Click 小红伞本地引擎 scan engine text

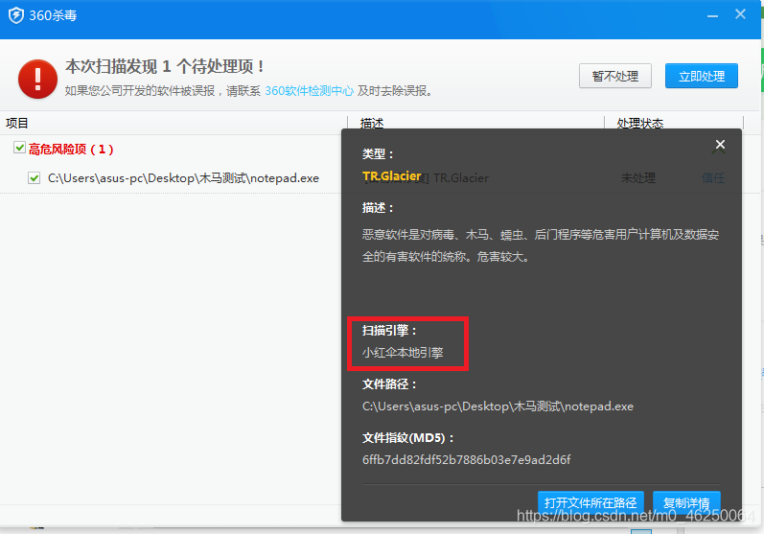coord(403,353)
